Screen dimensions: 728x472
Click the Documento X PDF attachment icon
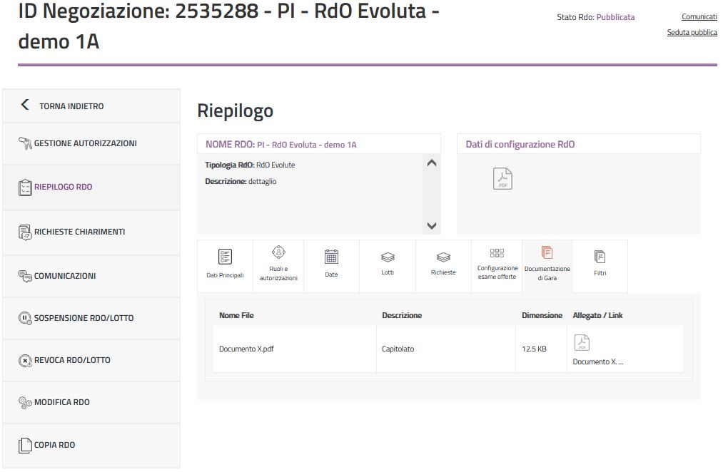point(582,344)
